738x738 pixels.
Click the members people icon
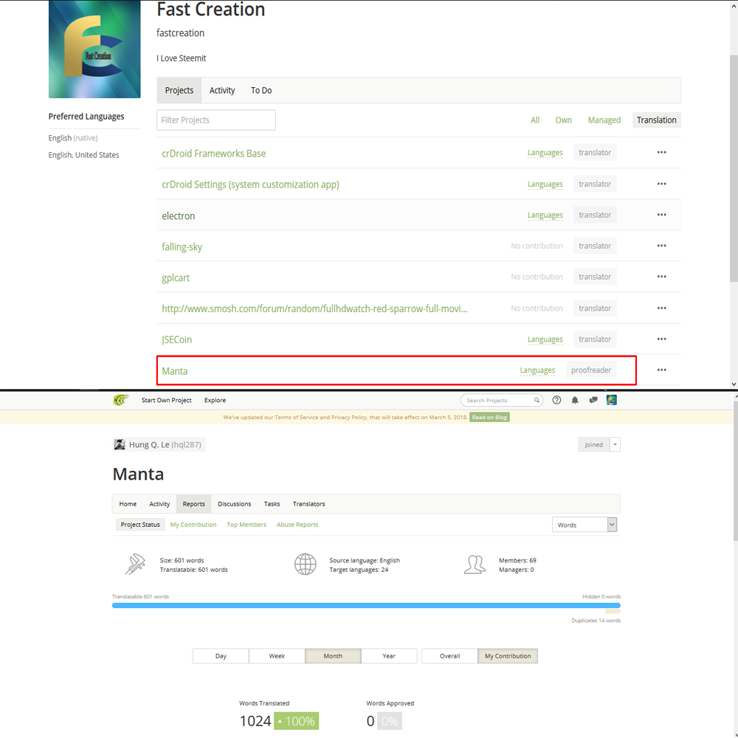pos(475,565)
